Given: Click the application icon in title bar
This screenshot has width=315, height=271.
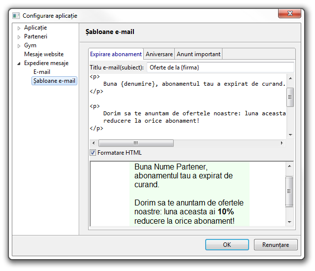Looking at the screenshot, I should pyautogui.click(x=16, y=16).
